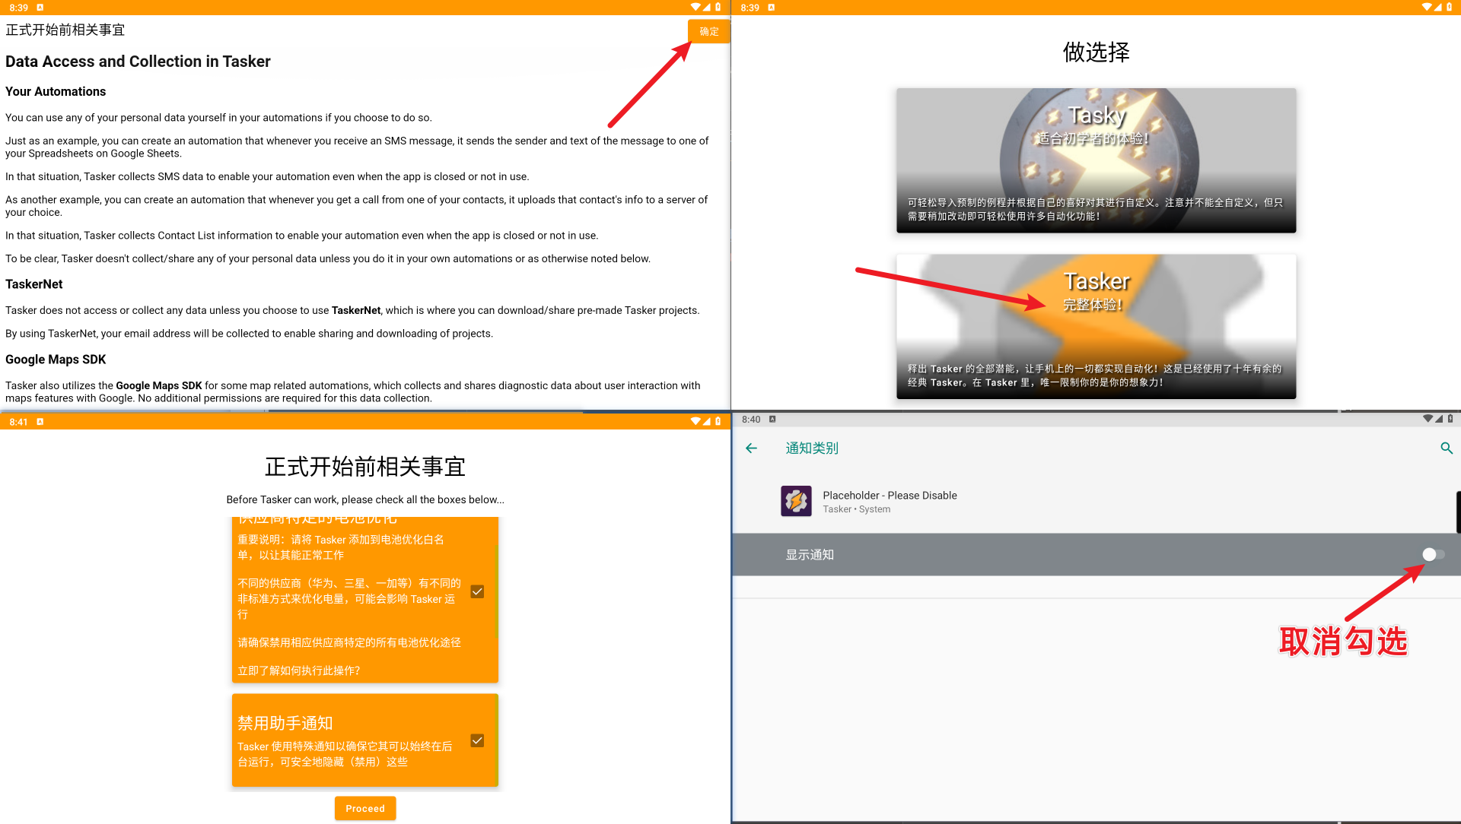
Task: Open search in 通知类别 screen
Action: (1447, 448)
